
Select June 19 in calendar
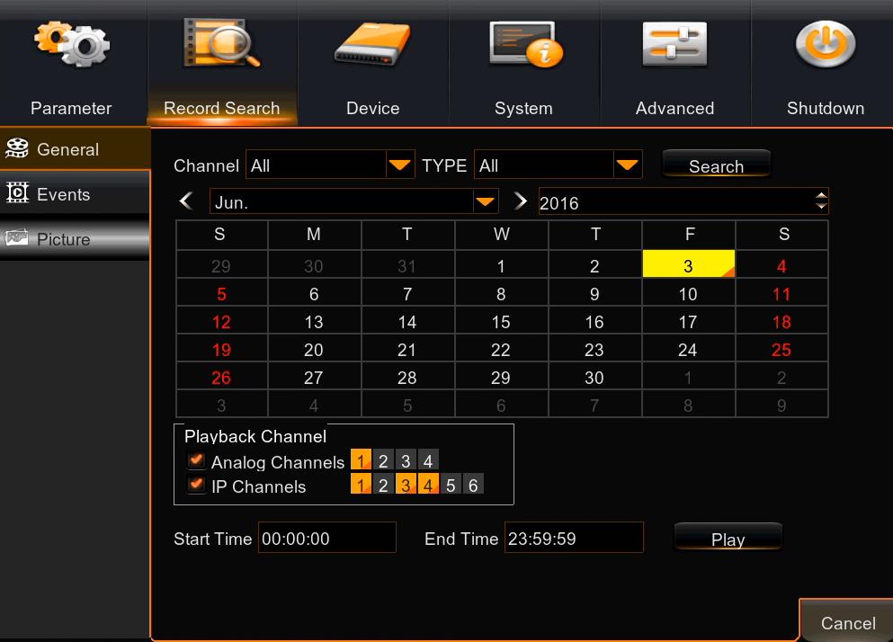(221, 349)
